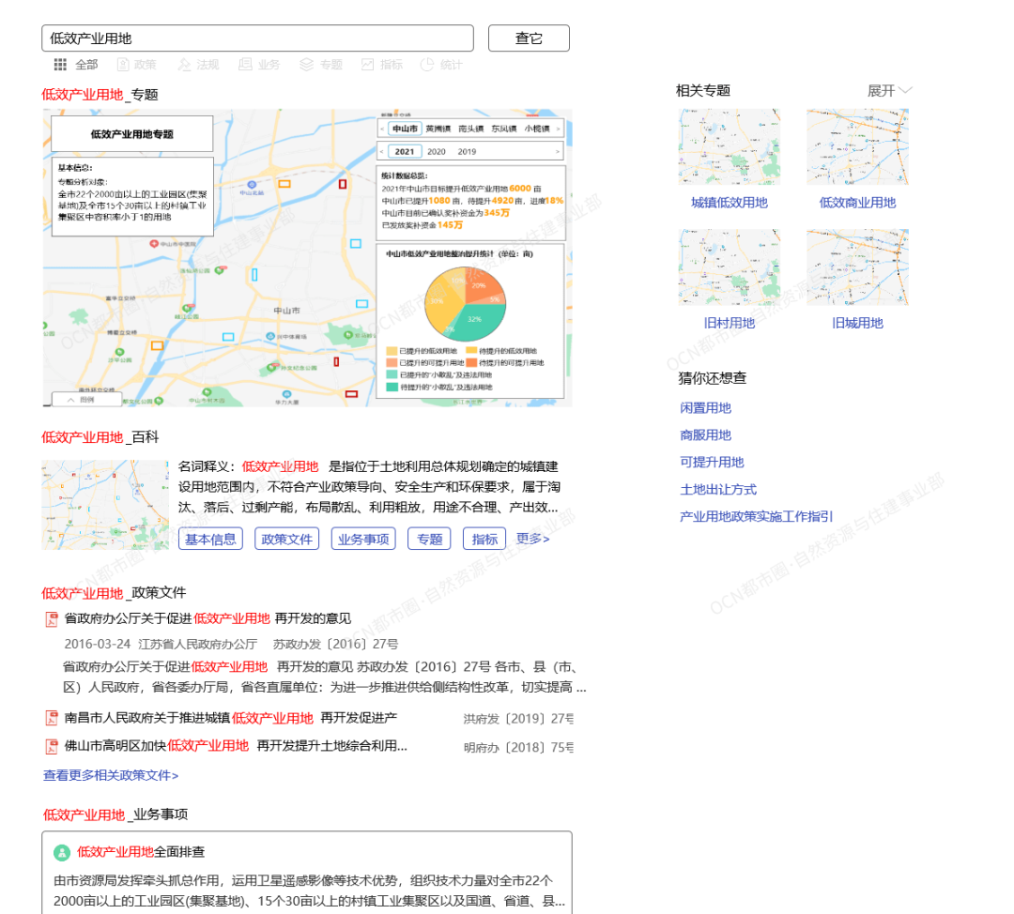Screen dimensions: 1014x914
Task: Switch to the 专题 layers filter tab
Action: point(321,65)
